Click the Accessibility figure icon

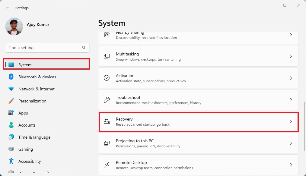pyautogui.click(x=11, y=161)
